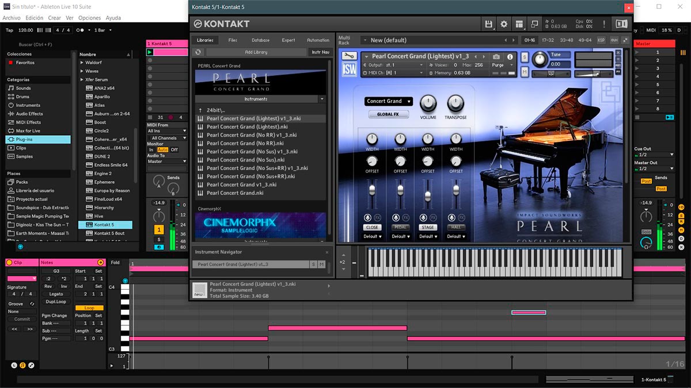691x388 pixels.
Task: Click the KSP multi script button
Action: 601,40
